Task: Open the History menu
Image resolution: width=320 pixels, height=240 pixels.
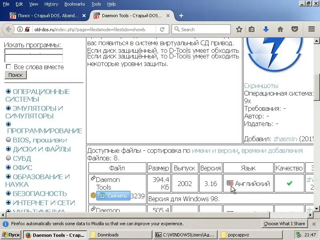Action: point(51,4)
